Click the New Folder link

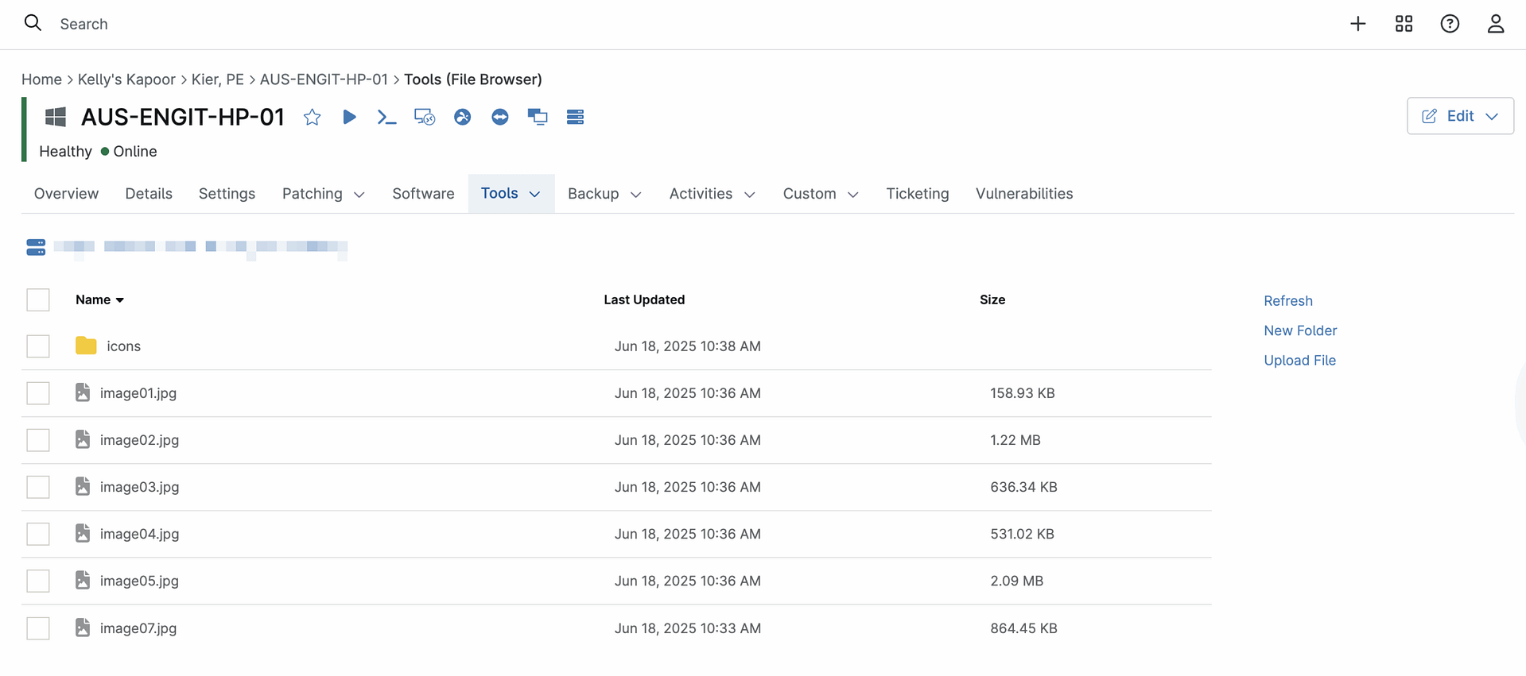pyautogui.click(x=1300, y=330)
